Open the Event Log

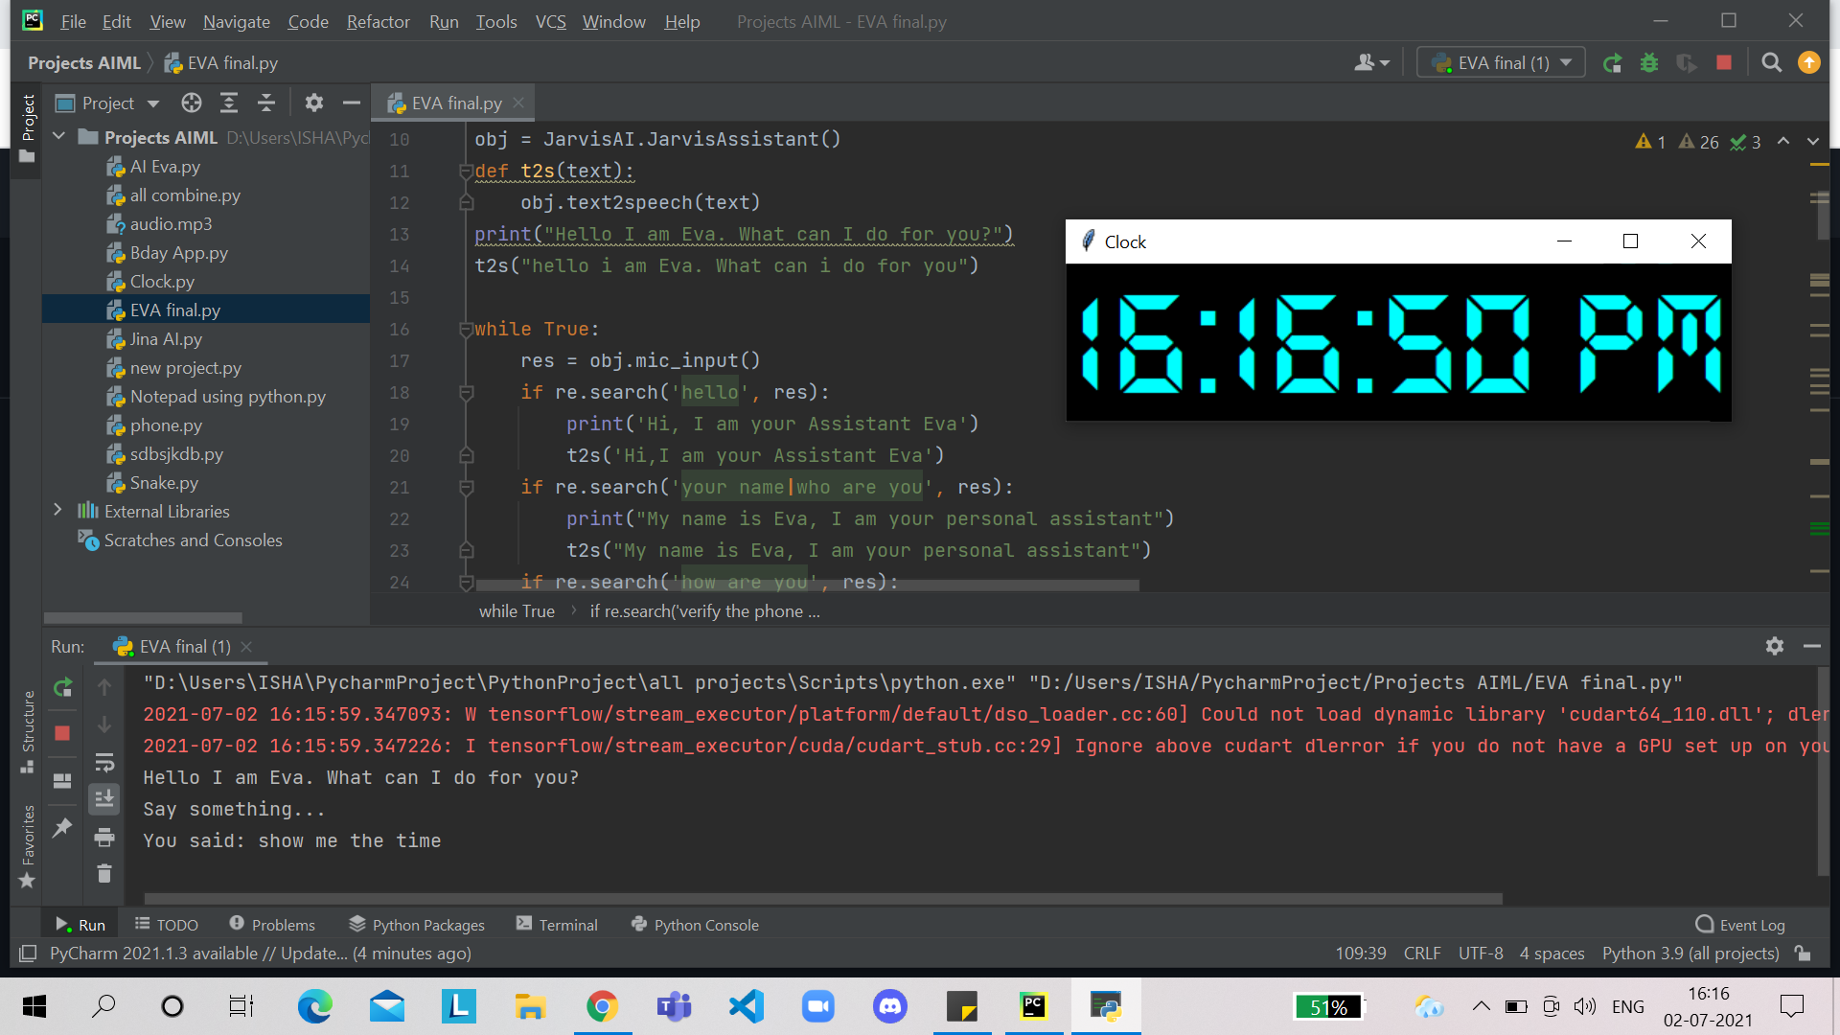(x=1740, y=925)
